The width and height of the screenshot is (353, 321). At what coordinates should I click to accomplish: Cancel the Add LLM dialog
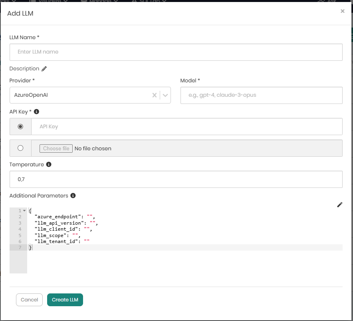(x=29, y=299)
